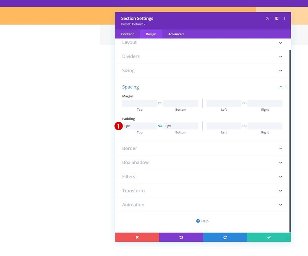Click the blue redo button
Viewport: 308px width, 256px height.
click(225, 237)
